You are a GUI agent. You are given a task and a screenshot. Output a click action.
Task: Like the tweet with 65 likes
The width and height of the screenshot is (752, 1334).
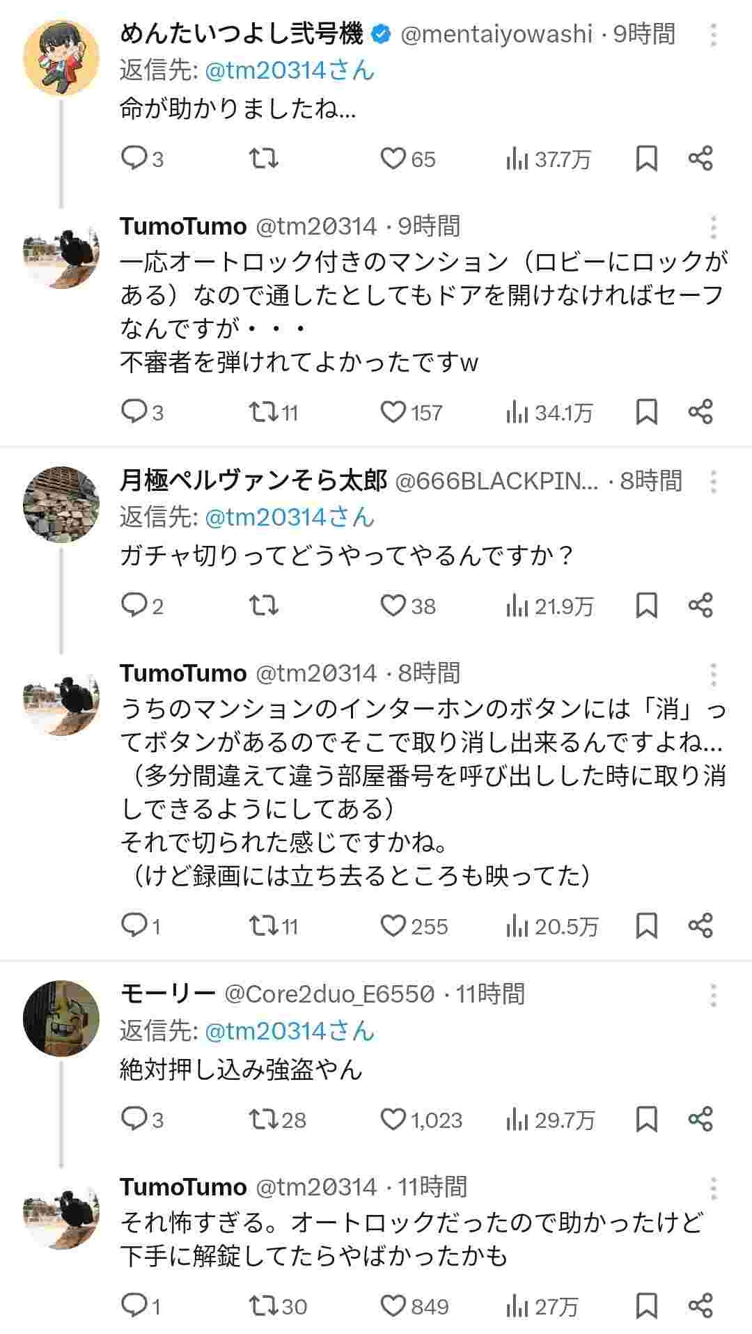click(x=393, y=159)
